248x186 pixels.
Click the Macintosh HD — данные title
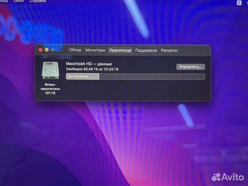point(89,64)
